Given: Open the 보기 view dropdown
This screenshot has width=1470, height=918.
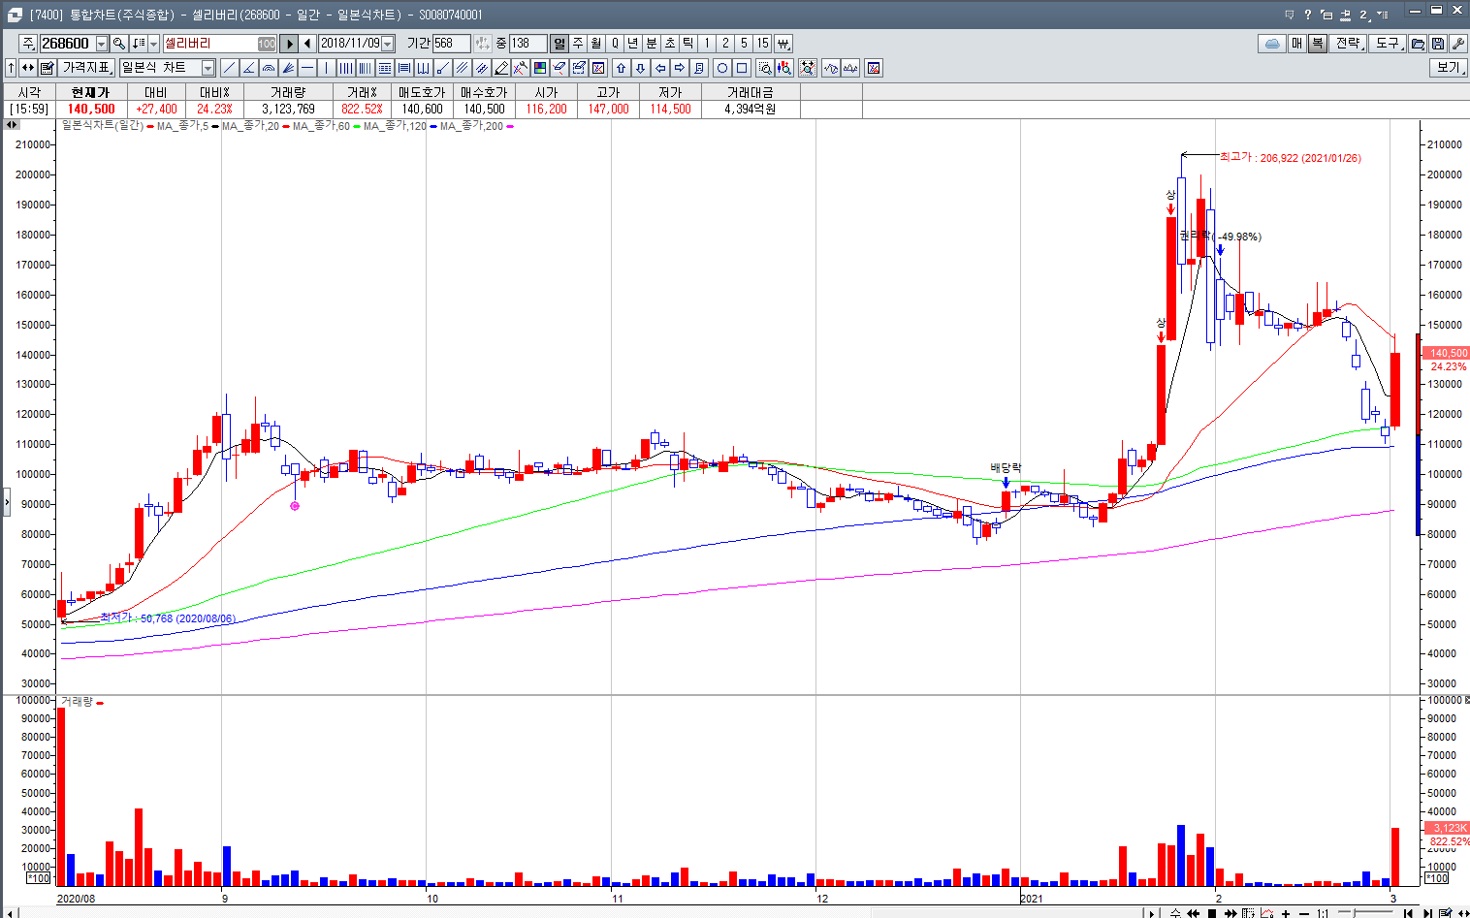Looking at the screenshot, I should pos(1449,68).
